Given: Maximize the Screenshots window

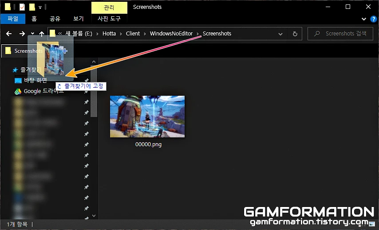Looking at the screenshot, I should click(x=348, y=7).
